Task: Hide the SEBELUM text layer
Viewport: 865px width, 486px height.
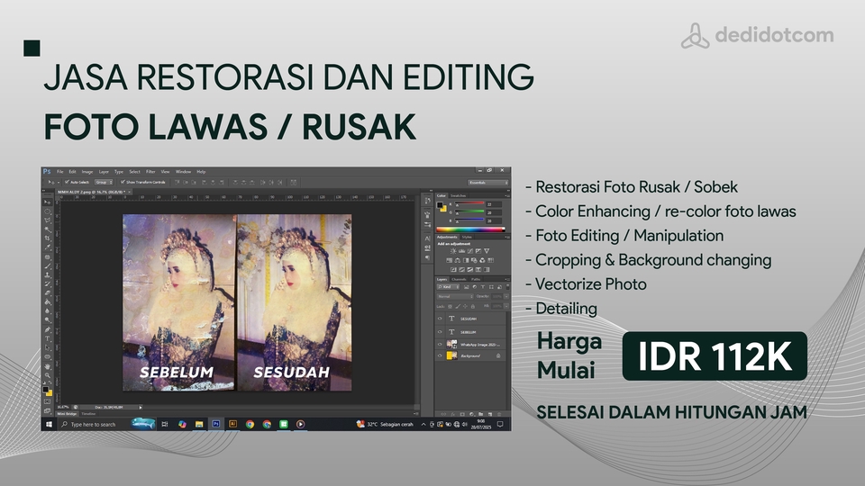Action: tap(440, 332)
